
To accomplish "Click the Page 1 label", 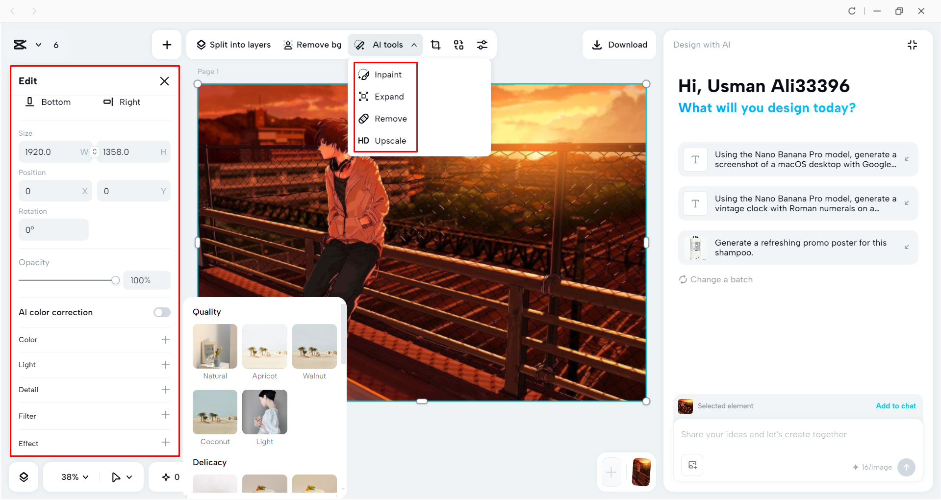I will [208, 72].
